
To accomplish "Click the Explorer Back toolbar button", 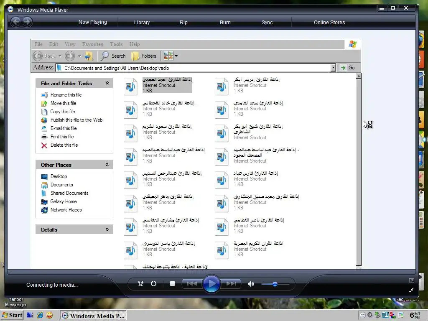I will click(44, 56).
